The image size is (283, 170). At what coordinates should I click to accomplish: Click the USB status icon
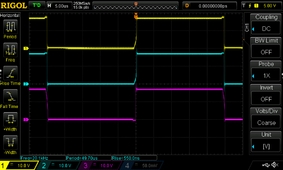(x=266, y=165)
